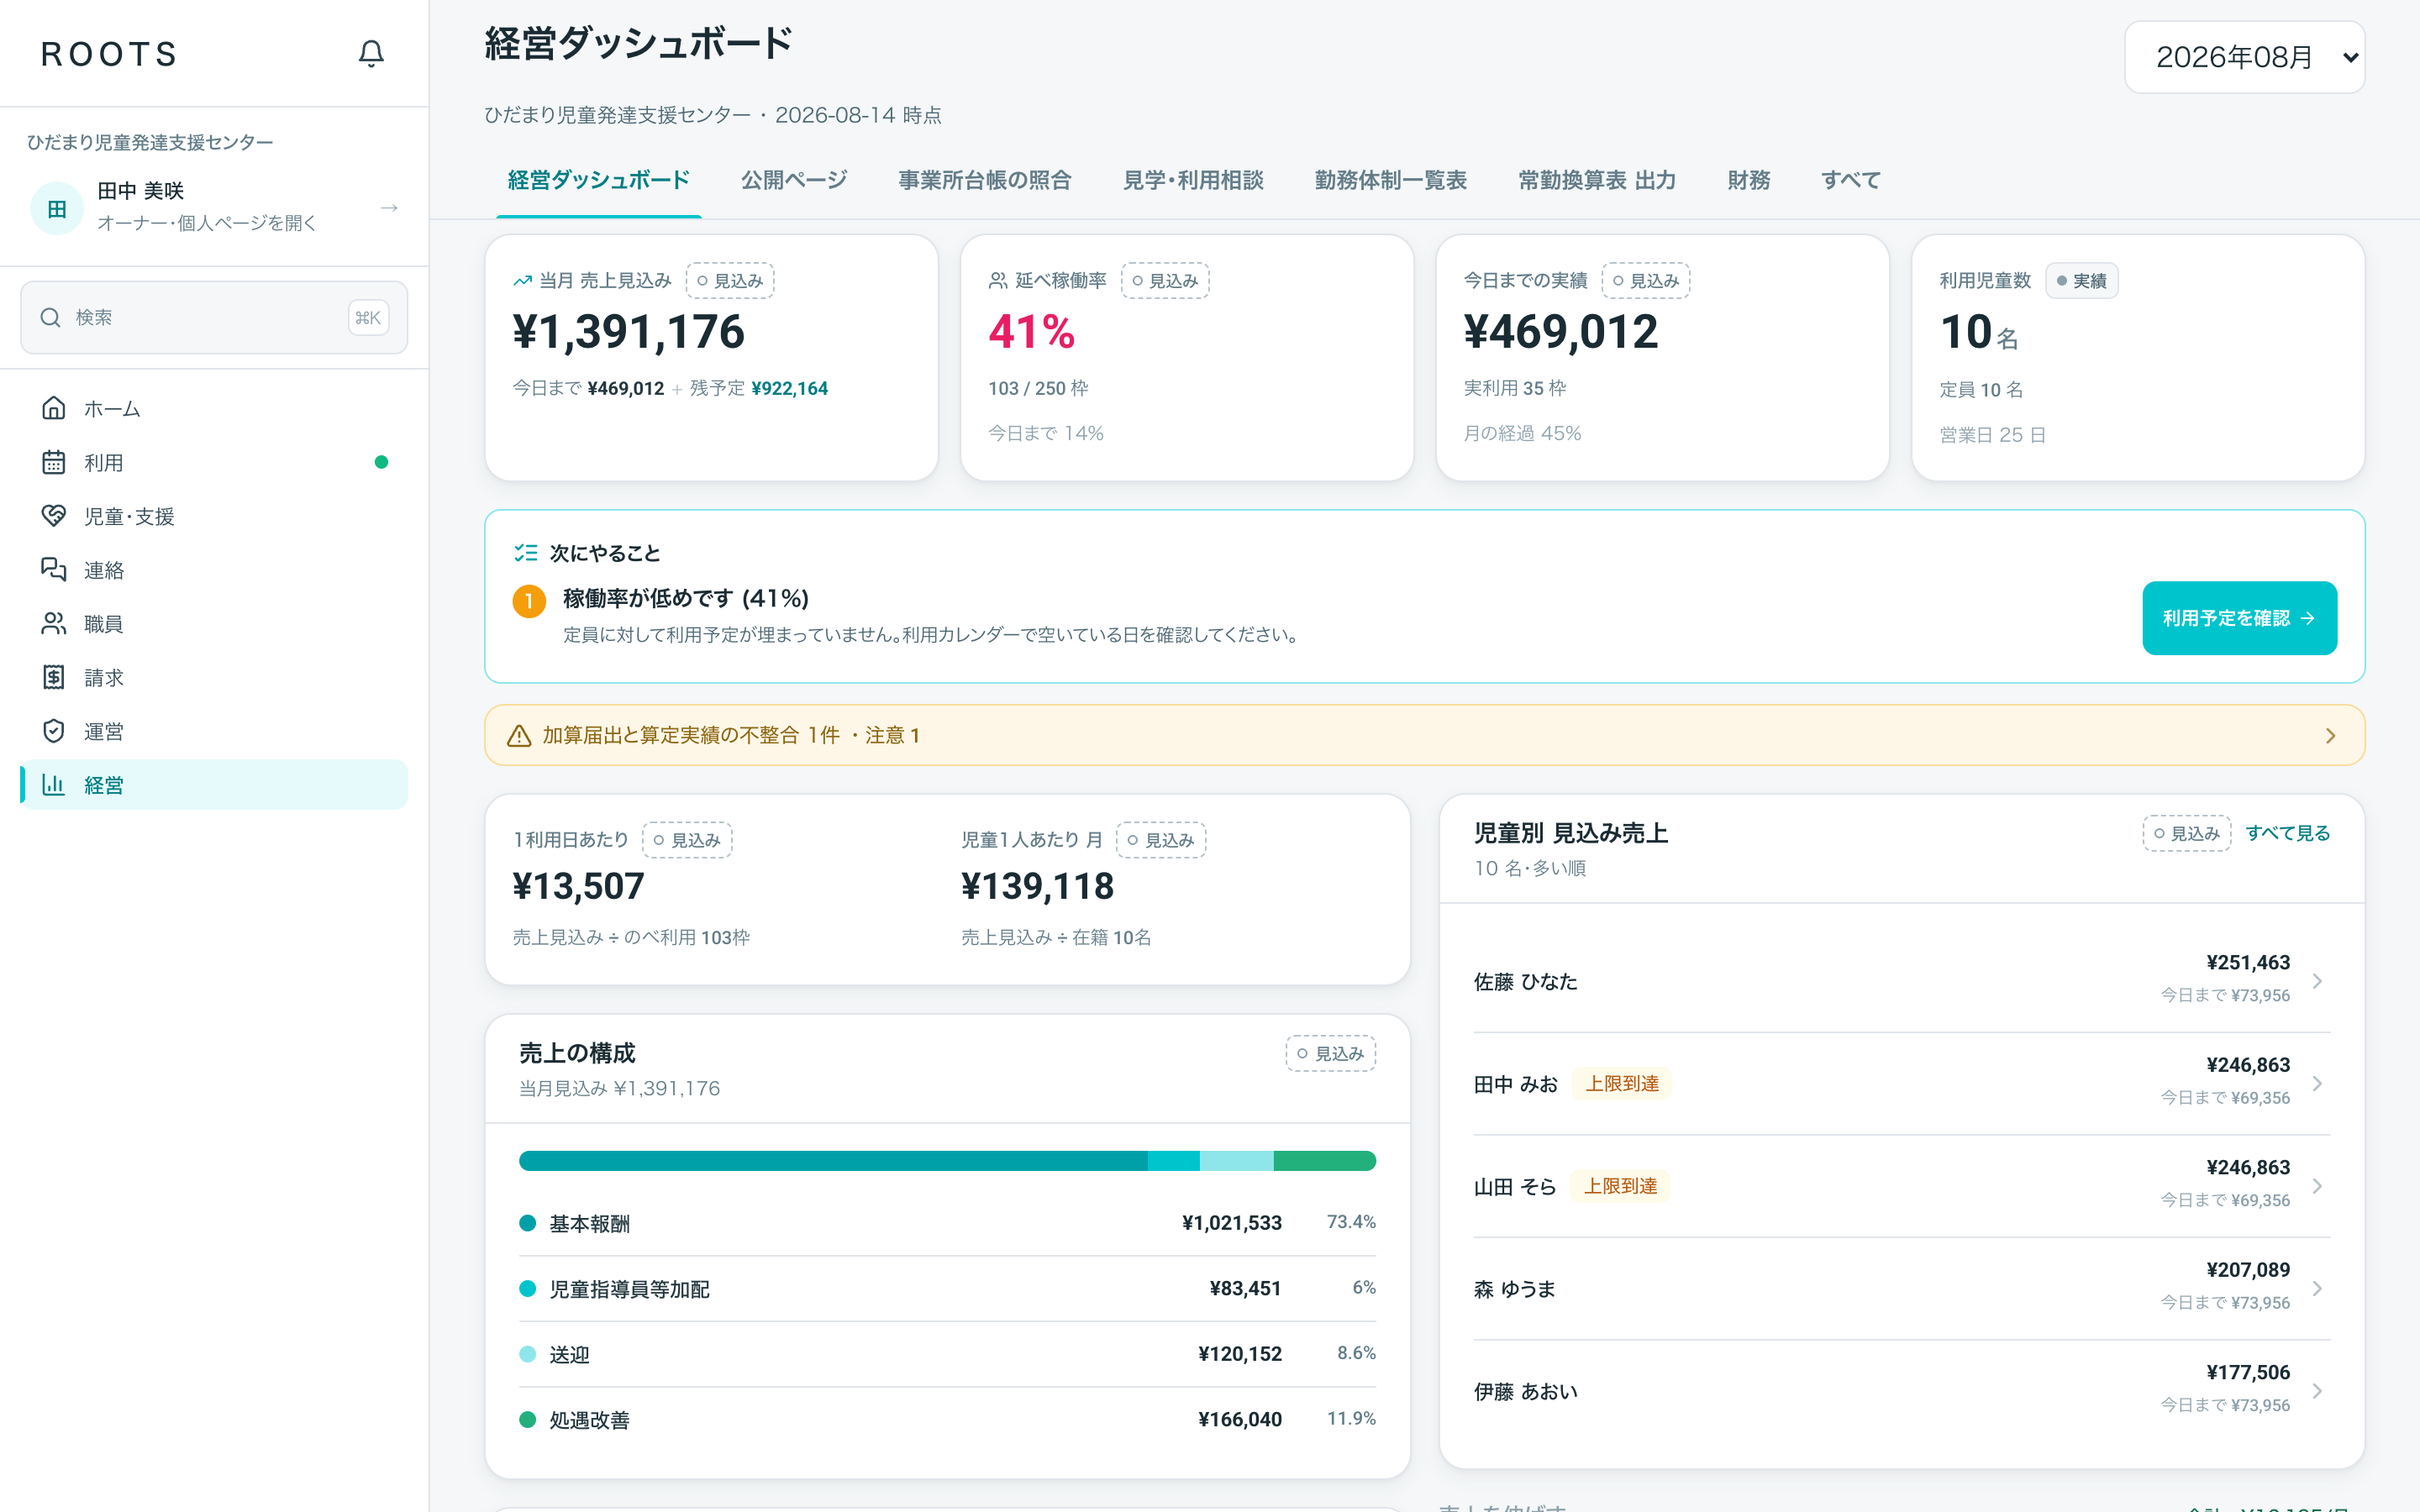Screen dimensions: 2420x1512
Task: Go to the 見学・利用相談 tab
Action: (1193, 180)
